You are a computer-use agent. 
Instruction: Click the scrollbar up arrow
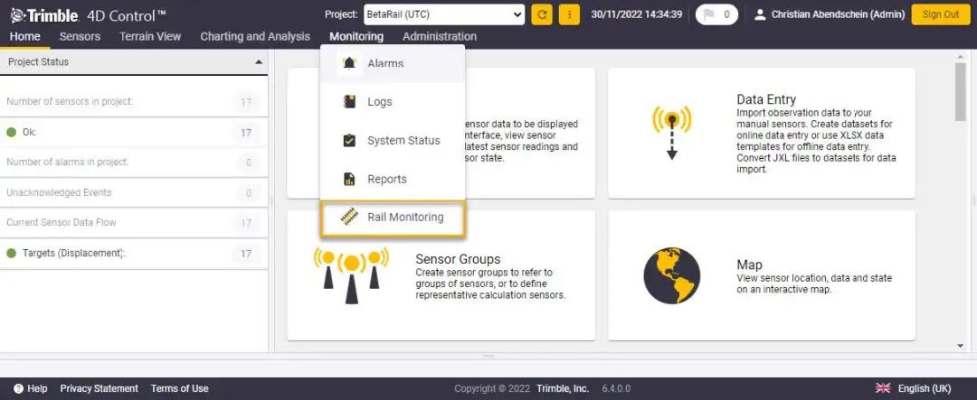[960, 57]
